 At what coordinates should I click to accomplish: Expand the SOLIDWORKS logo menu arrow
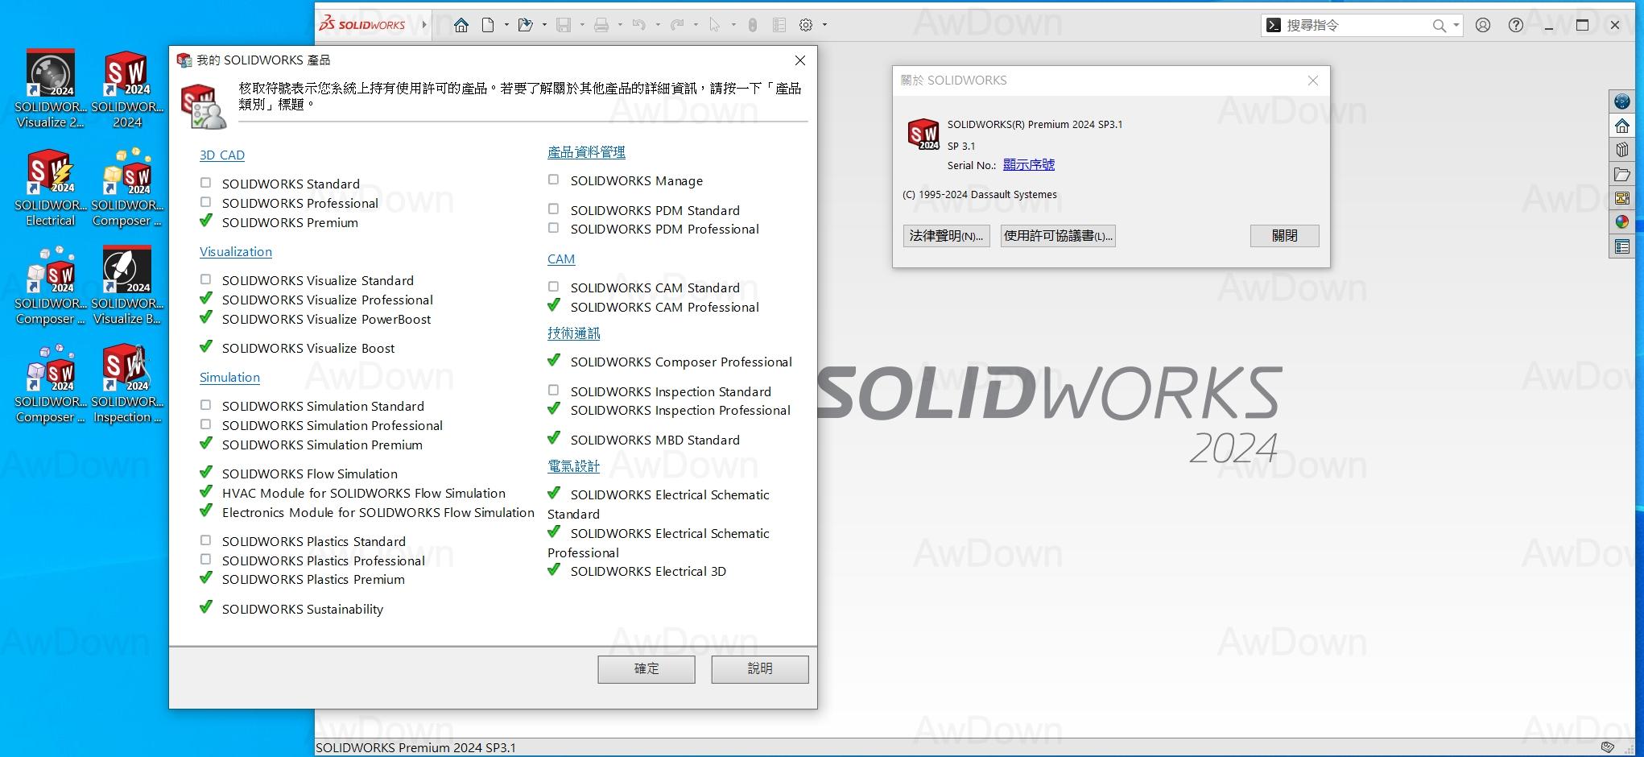pos(424,25)
